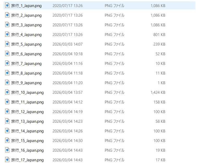Click the 11 KB size value
The image size is (205, 166).
[160, 73]
